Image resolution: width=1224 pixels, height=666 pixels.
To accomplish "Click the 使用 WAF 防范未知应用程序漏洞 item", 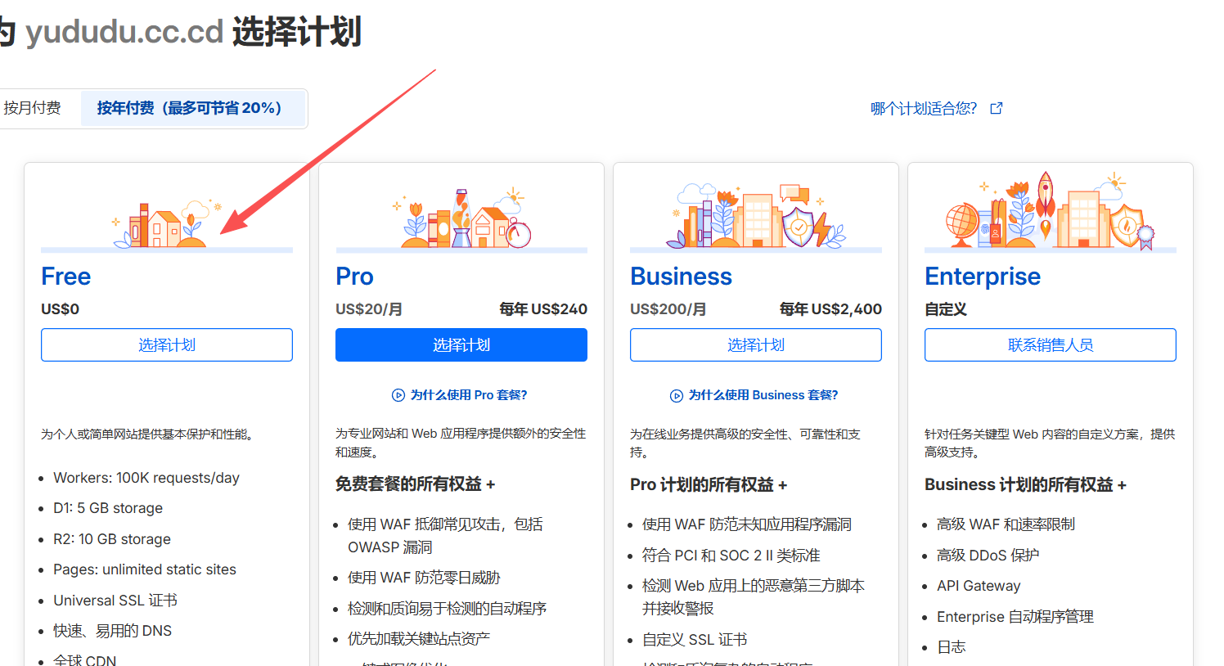I will click(x=747, y=524).
